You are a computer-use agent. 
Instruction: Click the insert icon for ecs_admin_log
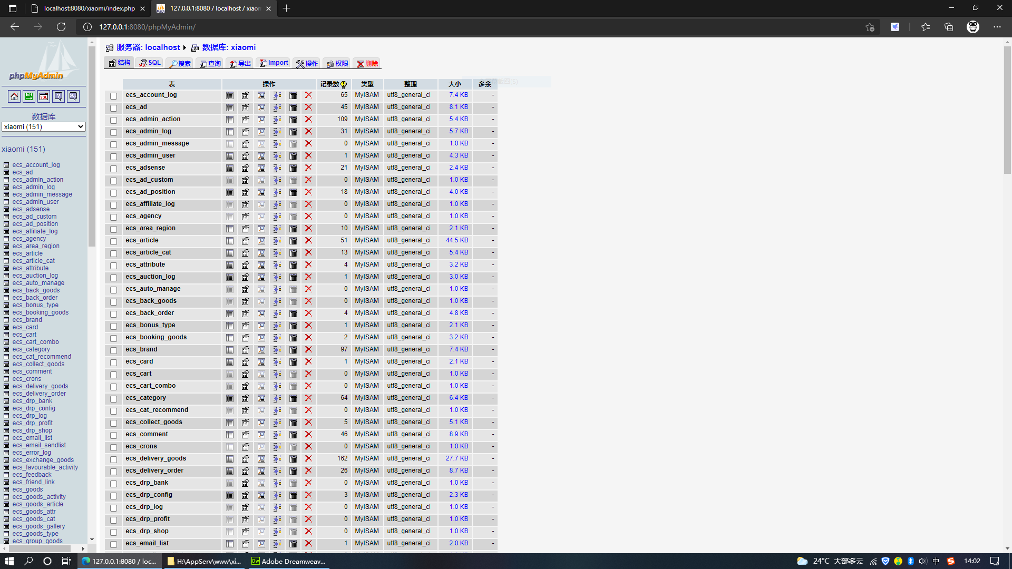pyautogui.click(x=277, y=132)
